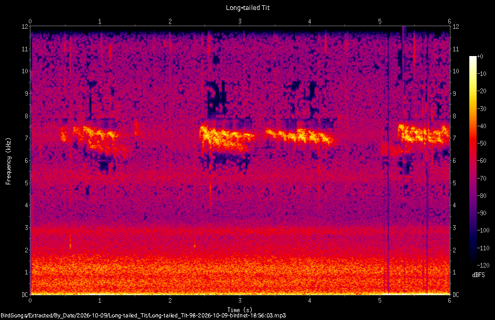Click the call burst after 5.2 seconds
This screenshot has width=495, height=320.
click(423, 134)
